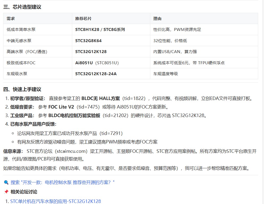Click cell 内置USB/CAN，算力强
This screenshot has height=204, width=264.
(x=204, y=51)
